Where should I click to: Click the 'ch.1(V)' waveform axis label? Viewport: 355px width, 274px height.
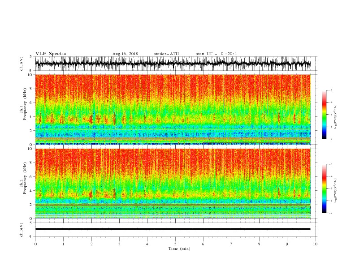click(x=22, y=64)
